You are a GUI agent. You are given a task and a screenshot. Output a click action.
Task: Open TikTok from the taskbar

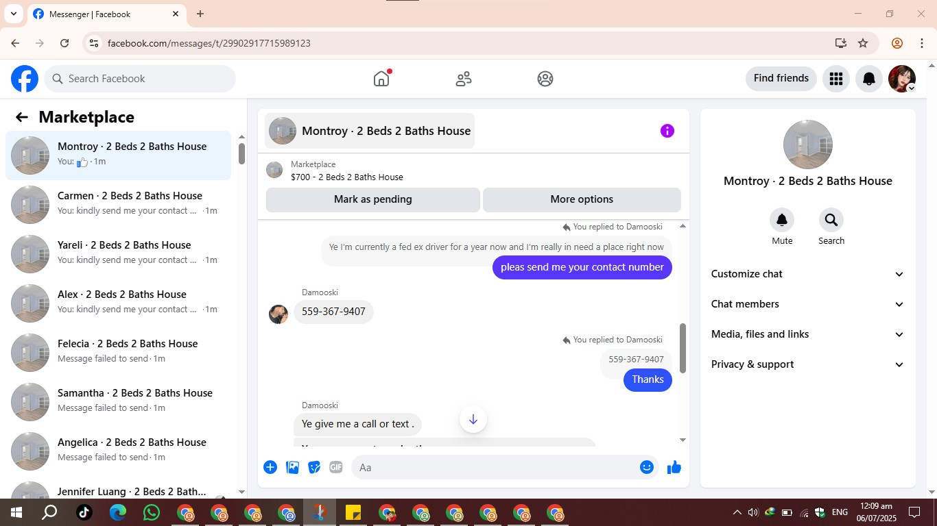pos(84,512)
